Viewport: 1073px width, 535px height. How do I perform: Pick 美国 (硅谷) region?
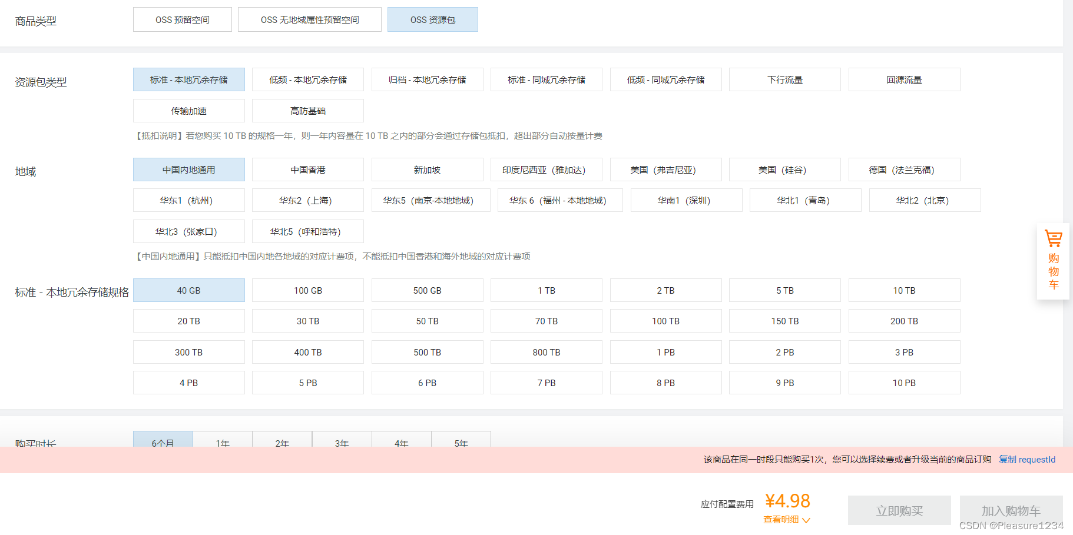point(785,170)
